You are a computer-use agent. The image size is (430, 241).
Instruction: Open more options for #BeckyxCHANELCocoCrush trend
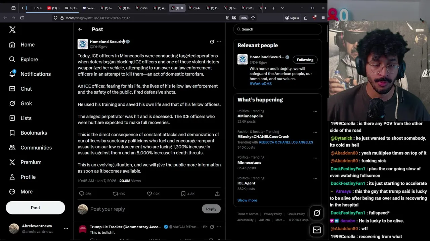pos(315,132)
